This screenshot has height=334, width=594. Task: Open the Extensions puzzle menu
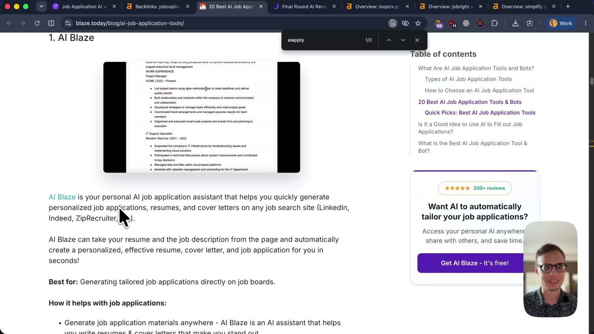pos(495,23)
